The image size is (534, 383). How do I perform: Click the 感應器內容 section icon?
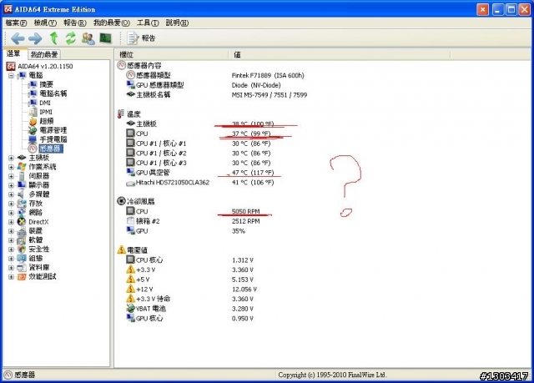click(121, 65)
